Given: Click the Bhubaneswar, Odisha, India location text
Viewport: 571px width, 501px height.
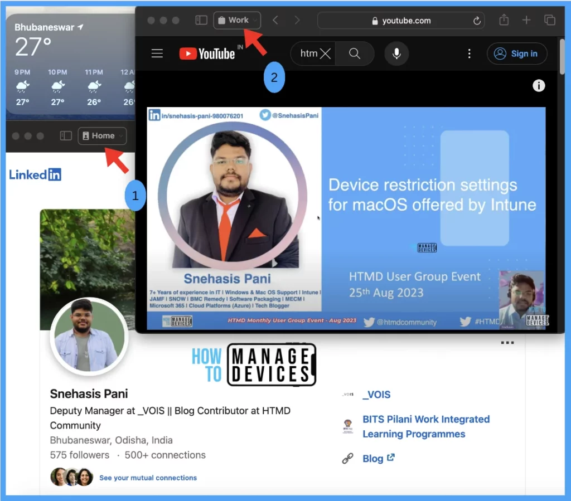Looking at the screenshot, I should [111, 440].
